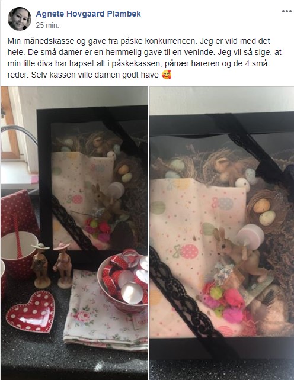294x380 pixels.
Task: Click the pink and green pompoms in right photo
Action: tap(222, 304)
